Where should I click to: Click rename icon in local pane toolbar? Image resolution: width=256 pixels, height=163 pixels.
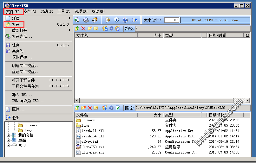(96, 108)
